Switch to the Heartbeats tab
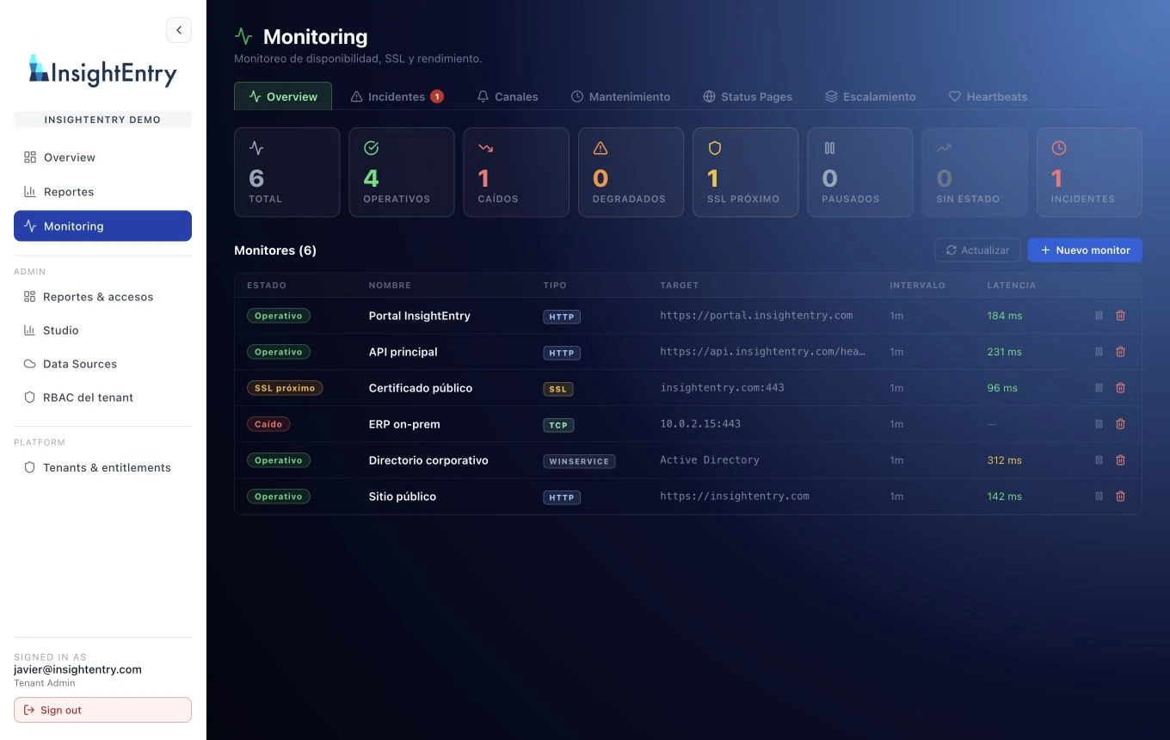 point(988,96)
